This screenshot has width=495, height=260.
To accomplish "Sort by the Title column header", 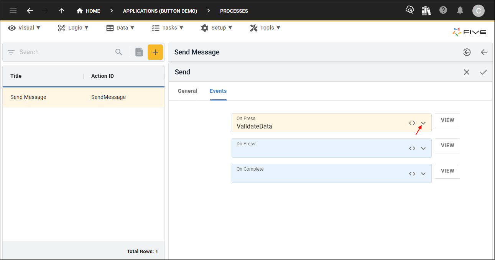I will tap(16, 76).
